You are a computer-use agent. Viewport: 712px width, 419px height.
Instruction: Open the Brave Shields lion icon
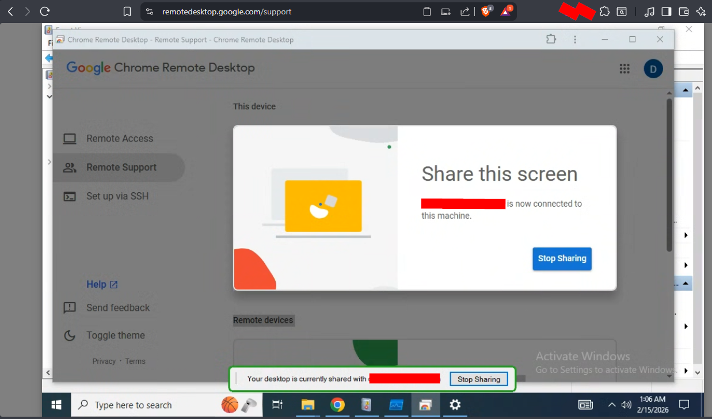(x=486, y=12)
